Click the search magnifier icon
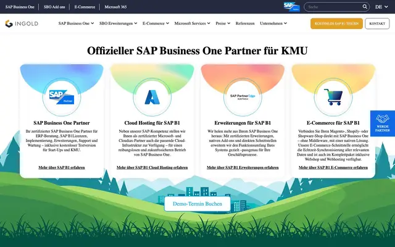This screenshot has height=247, width=395. (365, 7)
